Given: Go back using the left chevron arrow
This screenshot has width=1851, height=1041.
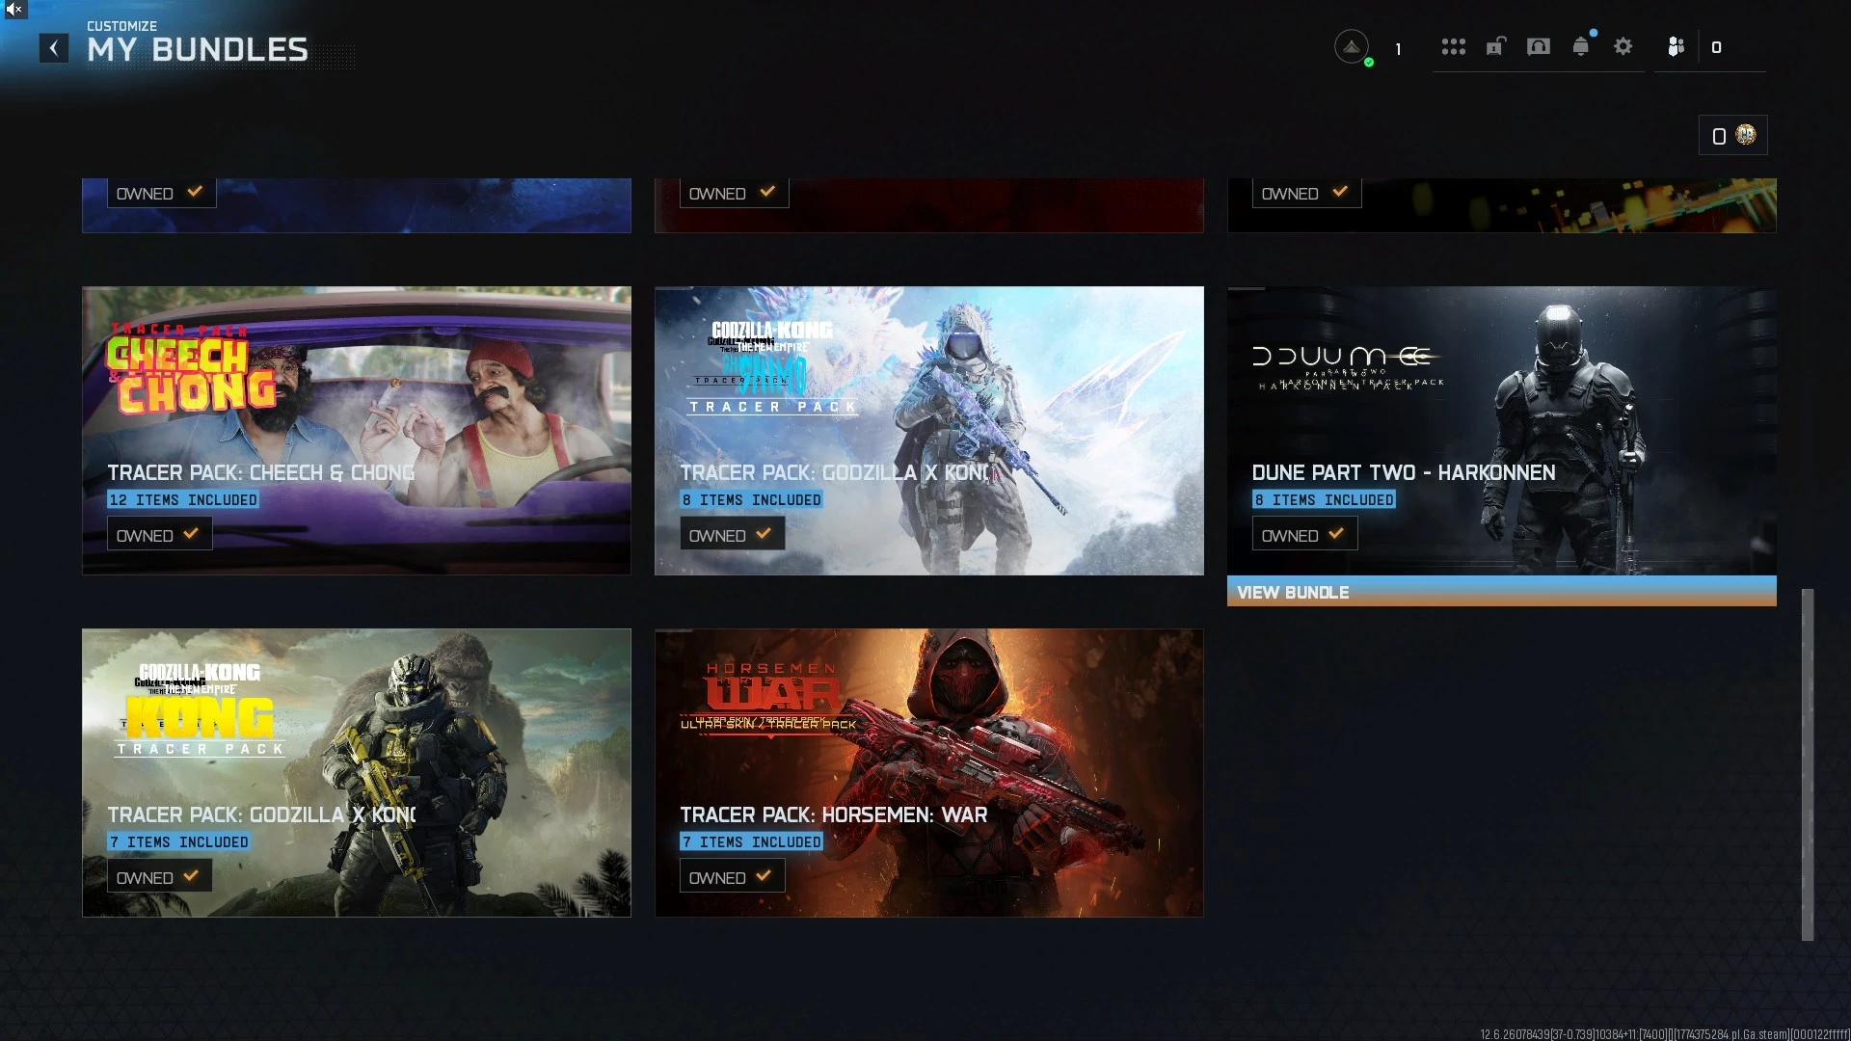Looking at the screenshot, I should [x=54, y=48].
